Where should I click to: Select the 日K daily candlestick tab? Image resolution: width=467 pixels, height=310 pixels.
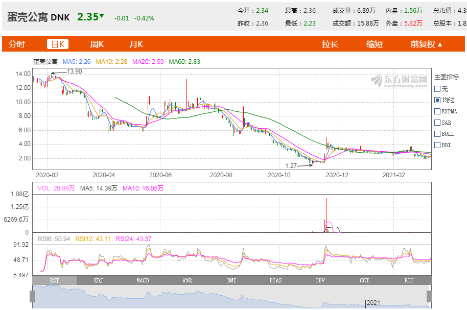[x=58, y=44]
